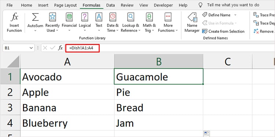The image size is (275, 137).
Task: Select row 4 header
Action: (x=10, y=123)
